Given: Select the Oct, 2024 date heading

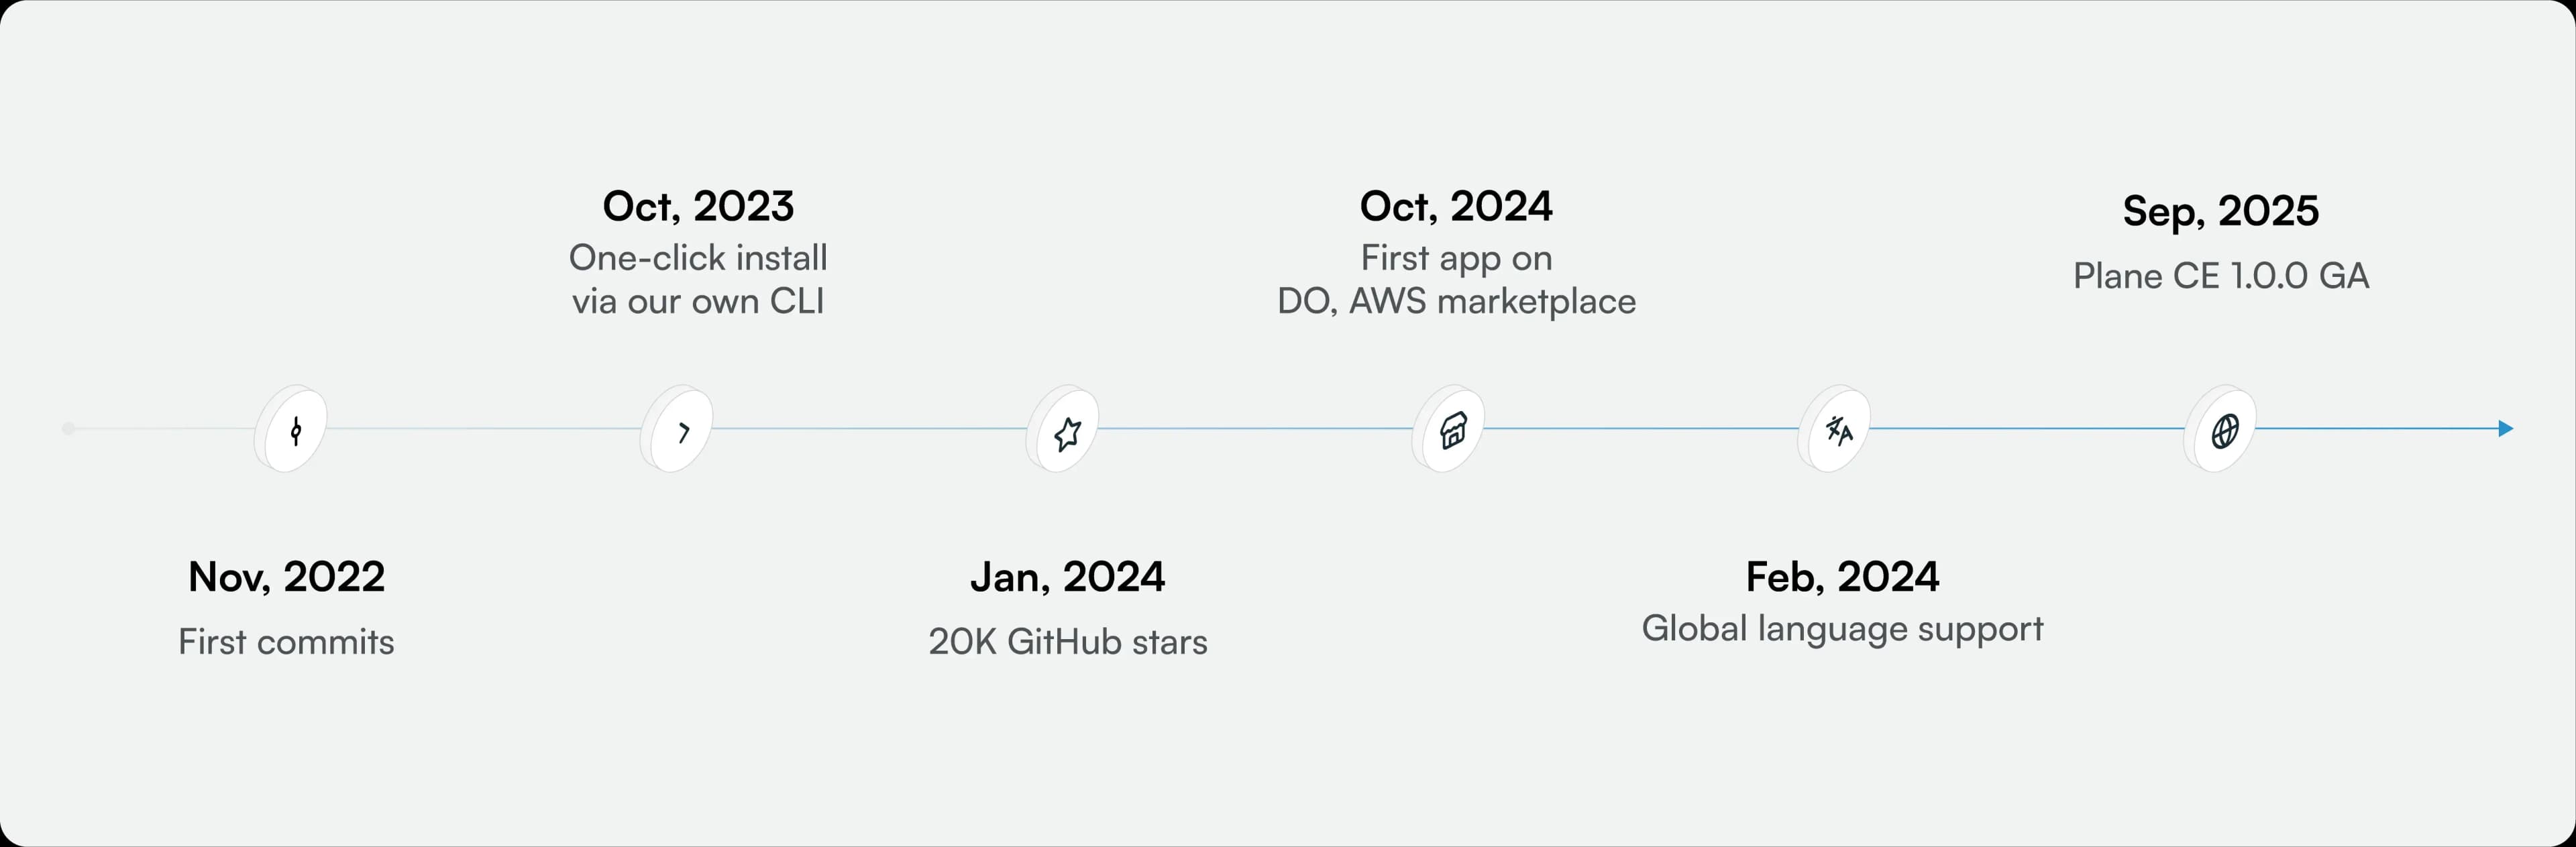Looking at the screenshot, I should 1456,207.
